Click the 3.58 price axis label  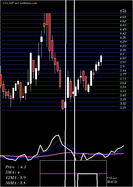(123, 87)
